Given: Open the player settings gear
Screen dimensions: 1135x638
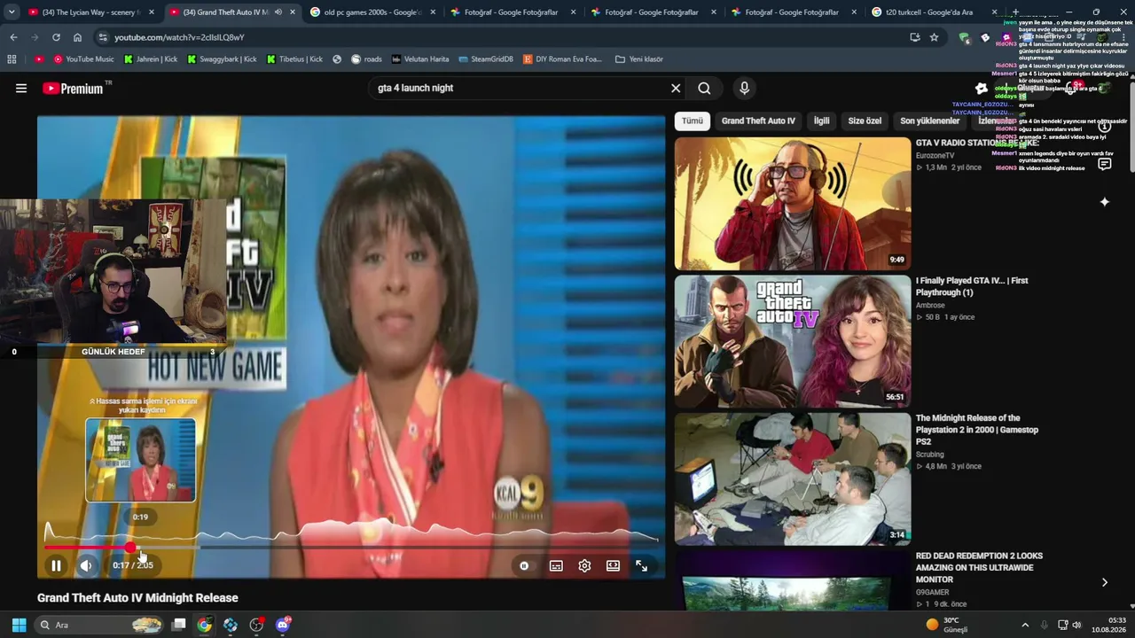Looking at the screenshot, I should [x=584, y=565].
